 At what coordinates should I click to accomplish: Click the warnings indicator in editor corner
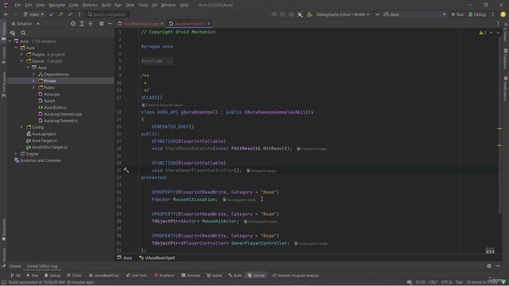click(x=483, y=33)
